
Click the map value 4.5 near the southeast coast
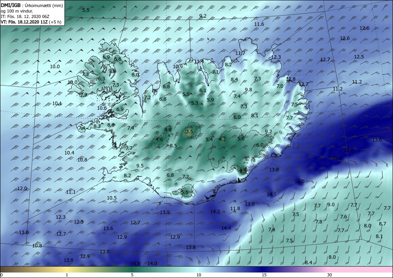[x=243, y=171]
